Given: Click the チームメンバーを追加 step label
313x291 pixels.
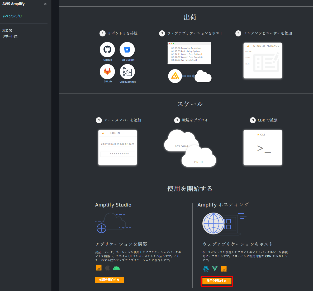Looking at the screenshot, I should (x=122, y=120).
